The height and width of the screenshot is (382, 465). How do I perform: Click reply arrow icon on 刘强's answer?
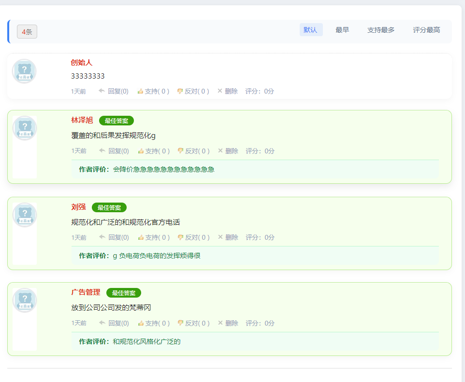102,237
